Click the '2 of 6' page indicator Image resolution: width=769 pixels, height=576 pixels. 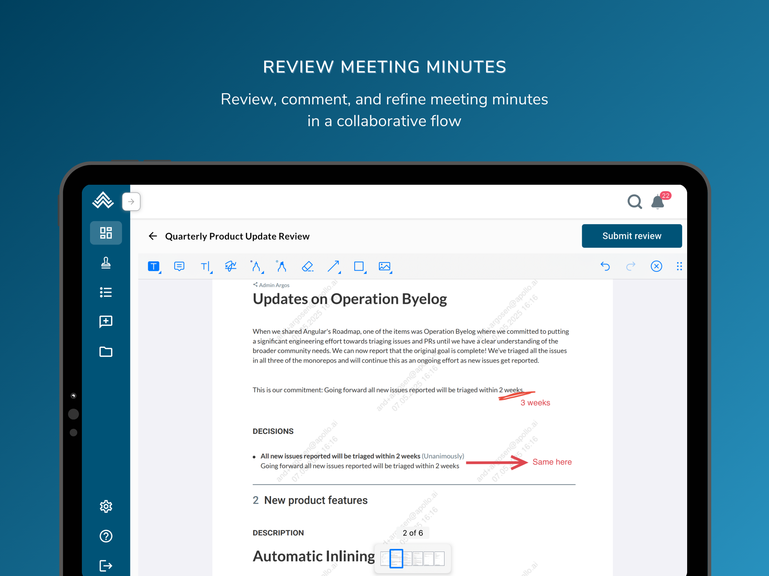(413, 533)
